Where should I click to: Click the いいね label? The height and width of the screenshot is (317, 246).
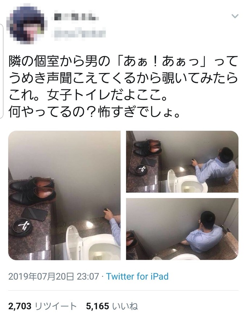pos(125,306)
